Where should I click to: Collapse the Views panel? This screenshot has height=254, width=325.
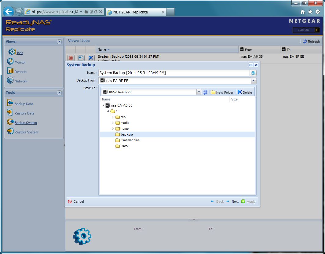pos(59,42)
